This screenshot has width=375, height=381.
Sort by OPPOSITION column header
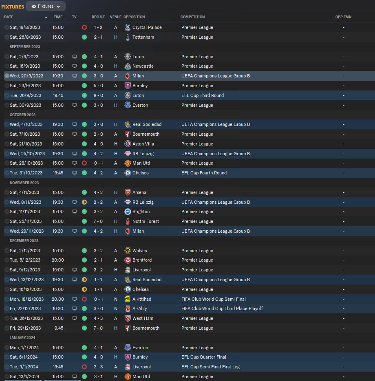click(x=134, y=17)
